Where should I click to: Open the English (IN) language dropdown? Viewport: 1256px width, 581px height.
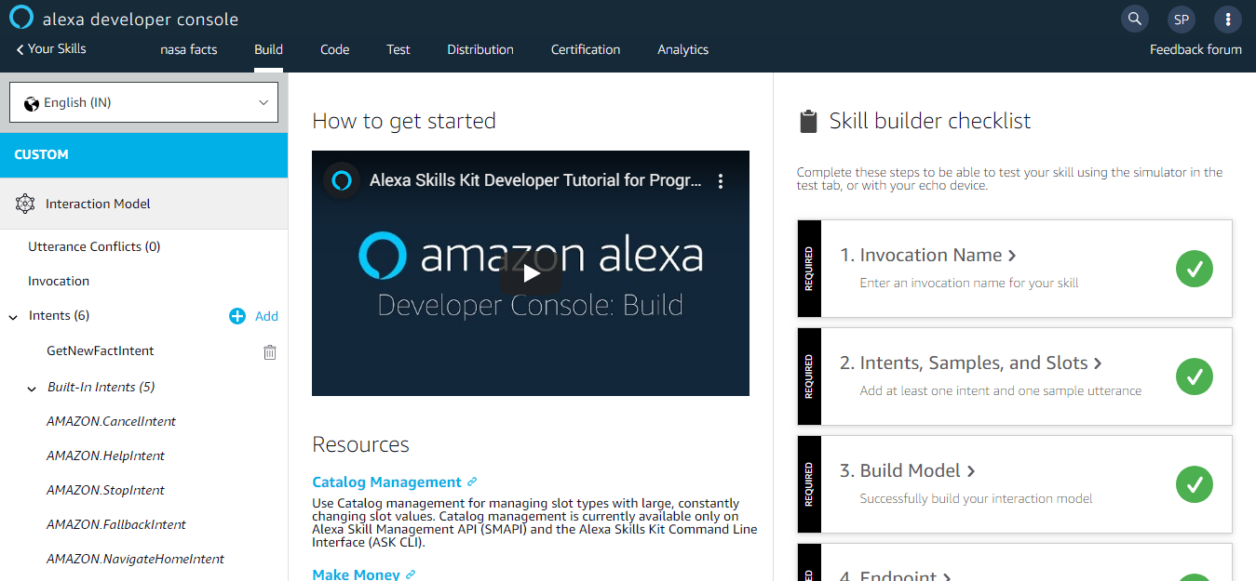[x=143, y=102]
